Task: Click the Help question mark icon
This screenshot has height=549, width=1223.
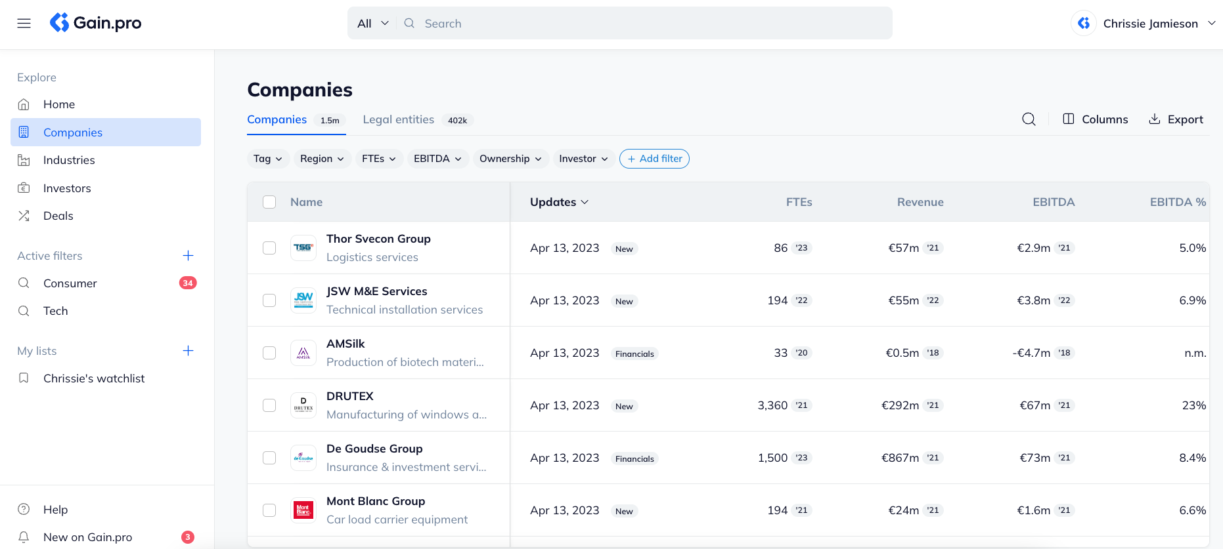Action: (x=24, y=509)
